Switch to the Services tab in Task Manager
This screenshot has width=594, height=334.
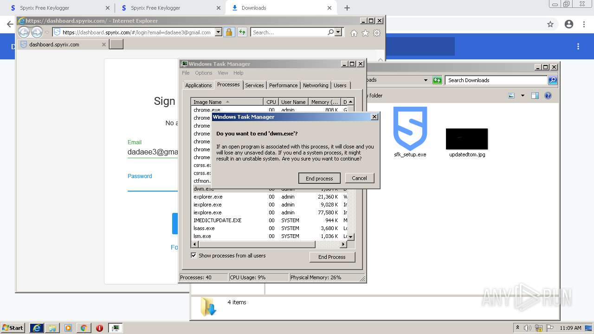pos(254,85)
